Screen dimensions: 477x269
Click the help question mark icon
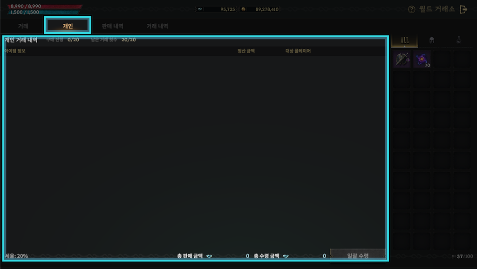[x=411, y=10]
